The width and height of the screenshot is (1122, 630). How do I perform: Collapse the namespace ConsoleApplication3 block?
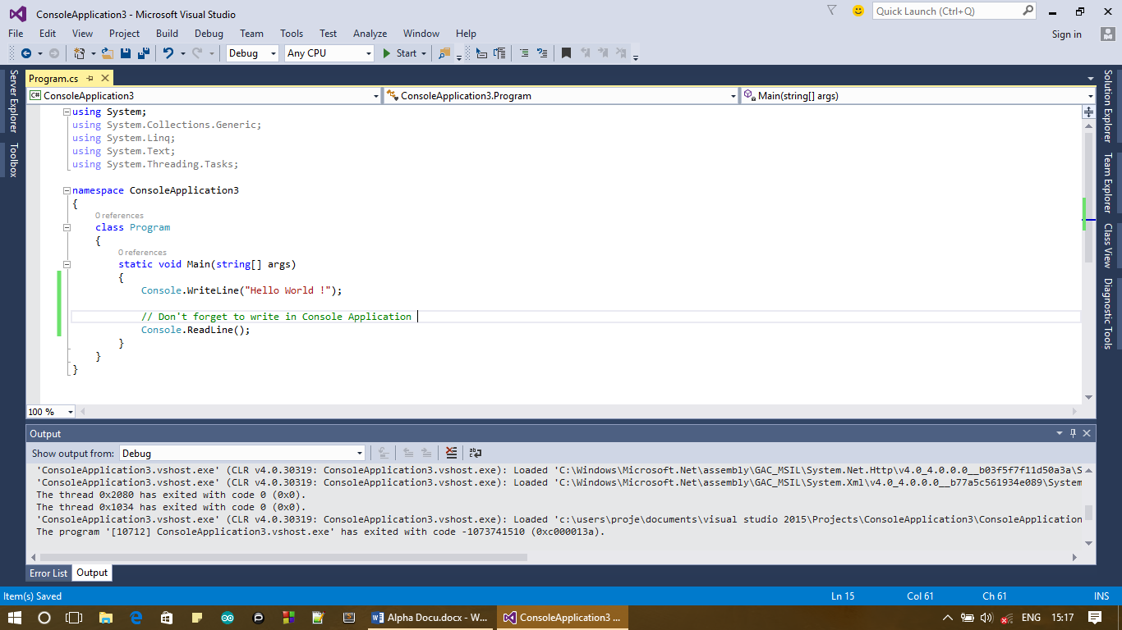(67, 190)
